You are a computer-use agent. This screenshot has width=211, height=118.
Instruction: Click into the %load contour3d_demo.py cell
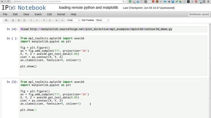(x=113, y=29)
